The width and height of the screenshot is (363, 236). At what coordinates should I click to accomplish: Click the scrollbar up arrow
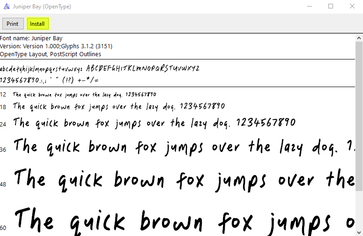click(x=359, y=38)
